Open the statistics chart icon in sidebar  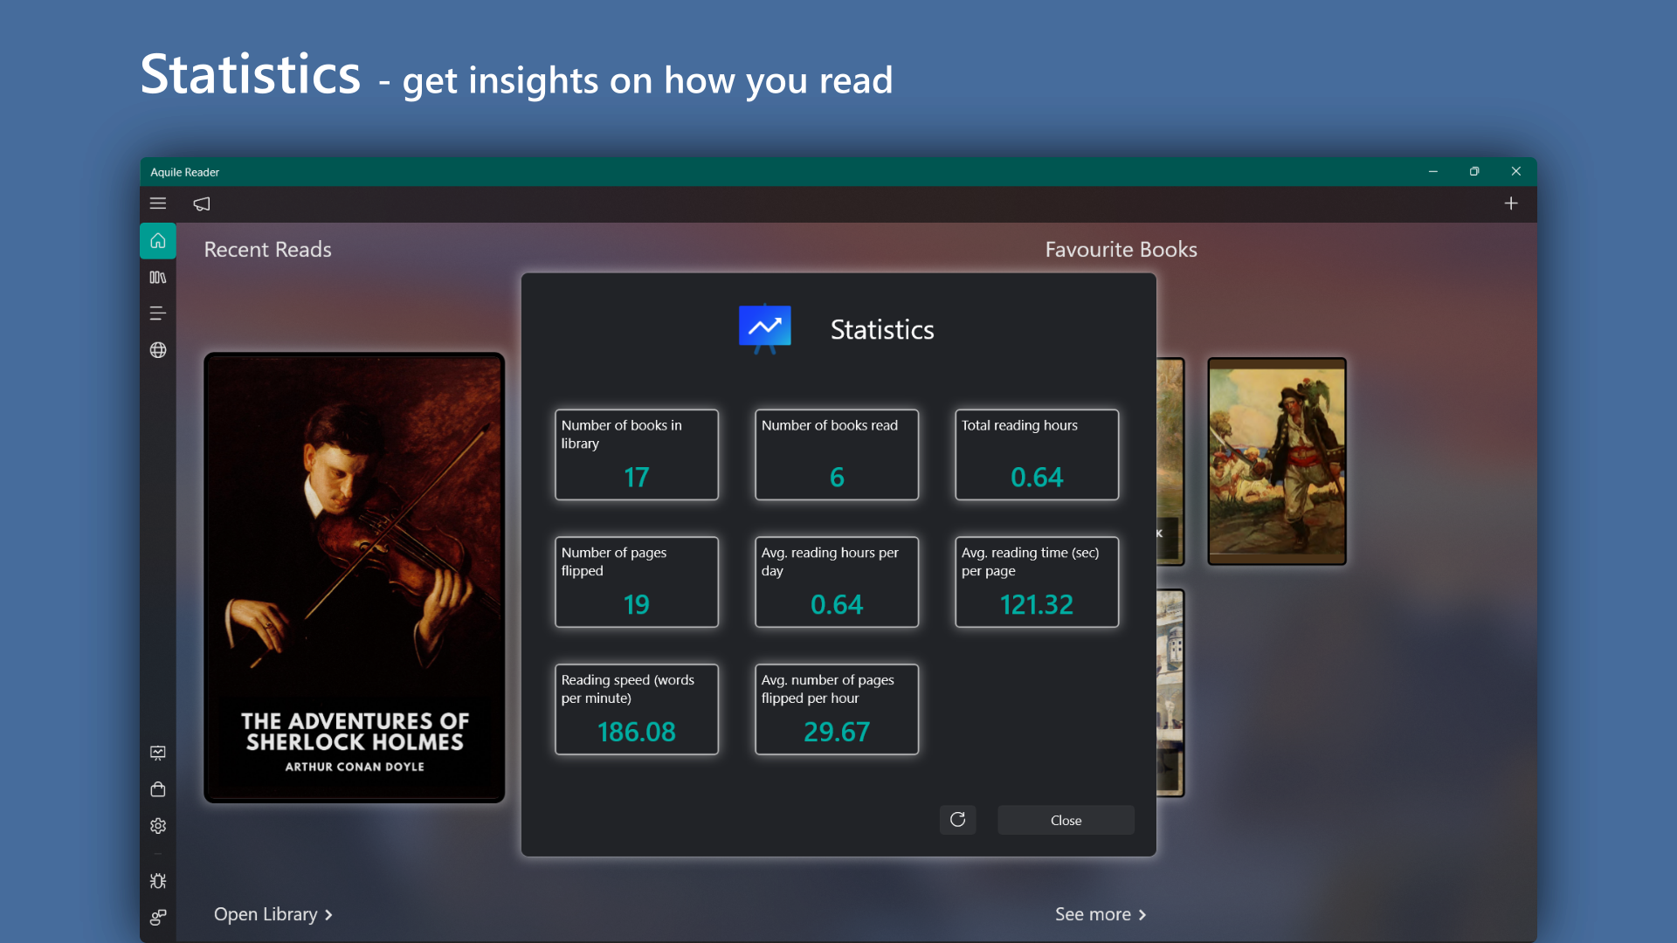pyautogui.click(x=157, y=753)
